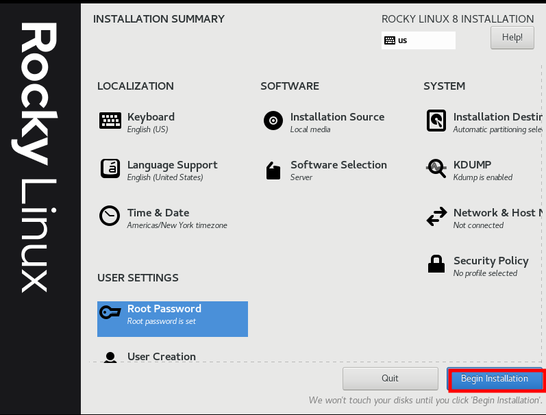This screenshot has height=415, width=546.
Task: Click the Language Support icon
Action: (x=110, y=168)
